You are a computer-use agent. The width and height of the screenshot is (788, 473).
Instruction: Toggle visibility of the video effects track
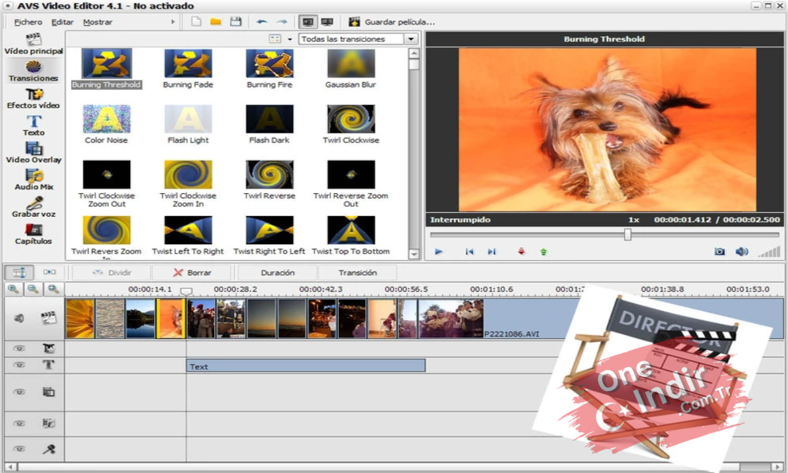tap(19, 349)
